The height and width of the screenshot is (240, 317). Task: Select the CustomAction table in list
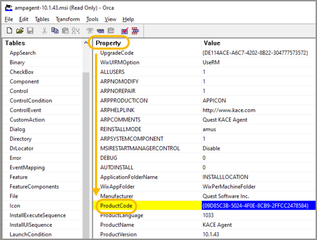[x=27, y=120]
